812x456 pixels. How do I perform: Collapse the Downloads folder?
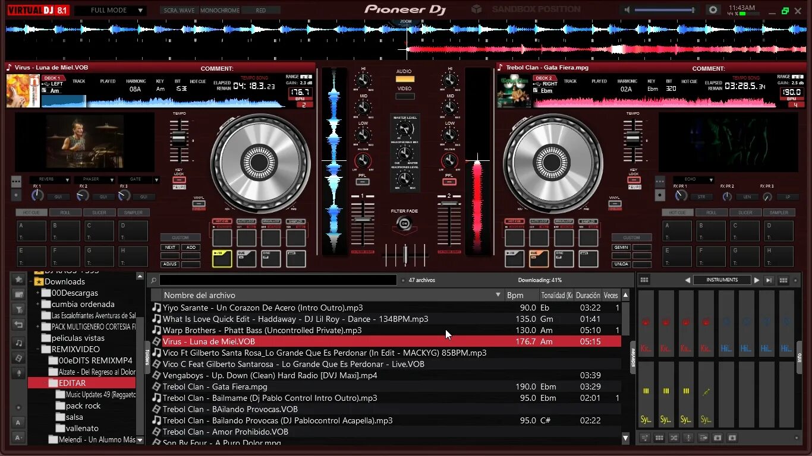click(31, 281)
